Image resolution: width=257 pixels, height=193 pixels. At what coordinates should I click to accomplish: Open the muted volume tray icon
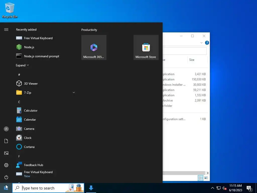pos(224,188)
